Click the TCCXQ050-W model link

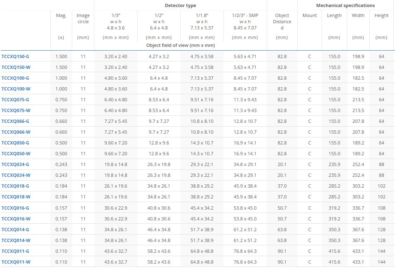16,154
